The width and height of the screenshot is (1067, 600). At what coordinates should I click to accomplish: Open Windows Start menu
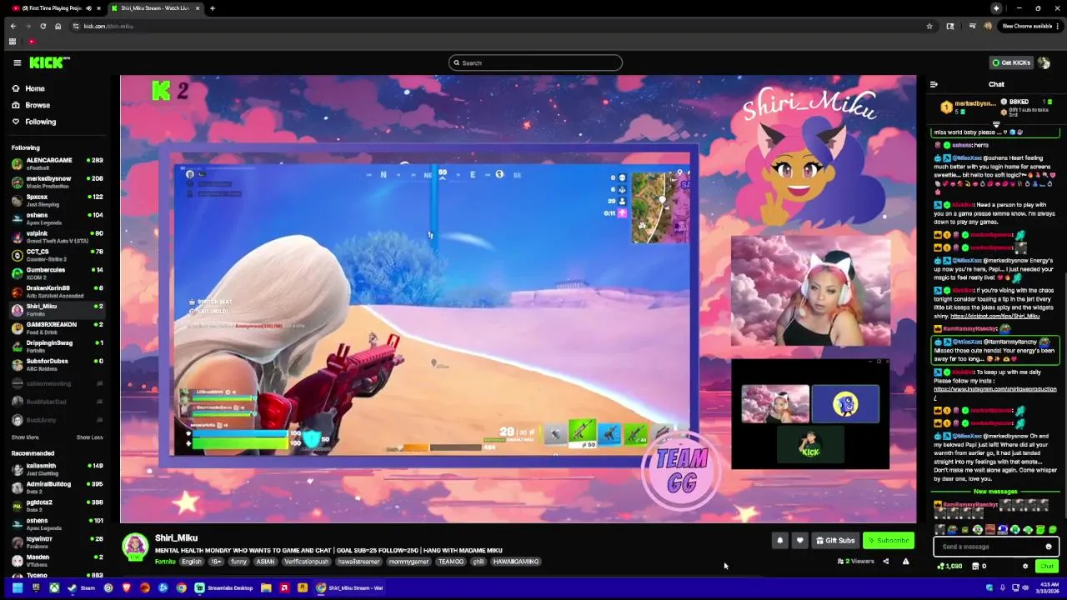[17, 587]
